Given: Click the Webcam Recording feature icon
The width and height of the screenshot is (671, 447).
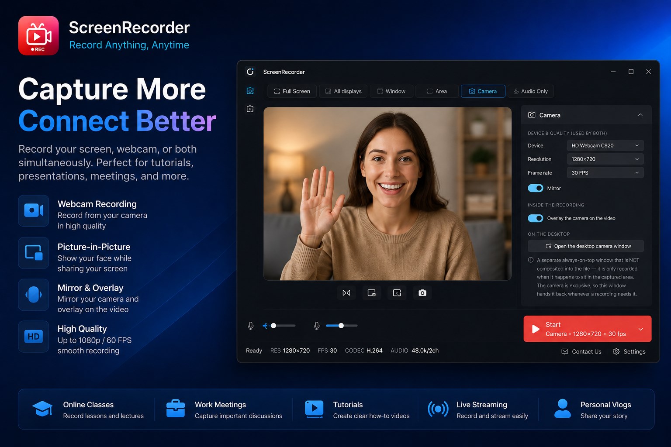Looking at the screenshot, I should [x=34, y=210].
